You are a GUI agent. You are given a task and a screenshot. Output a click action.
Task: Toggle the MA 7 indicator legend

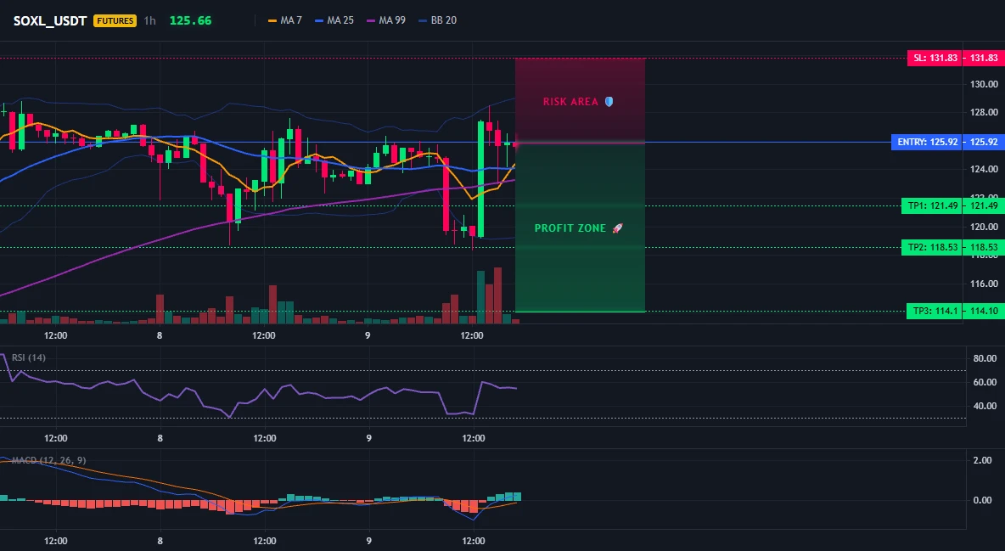click(x=285, y=20)
